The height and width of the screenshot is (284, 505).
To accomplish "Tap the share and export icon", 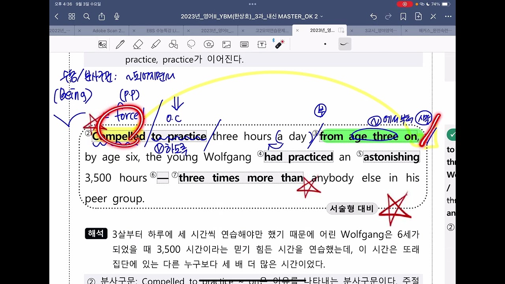I will 102,16.
